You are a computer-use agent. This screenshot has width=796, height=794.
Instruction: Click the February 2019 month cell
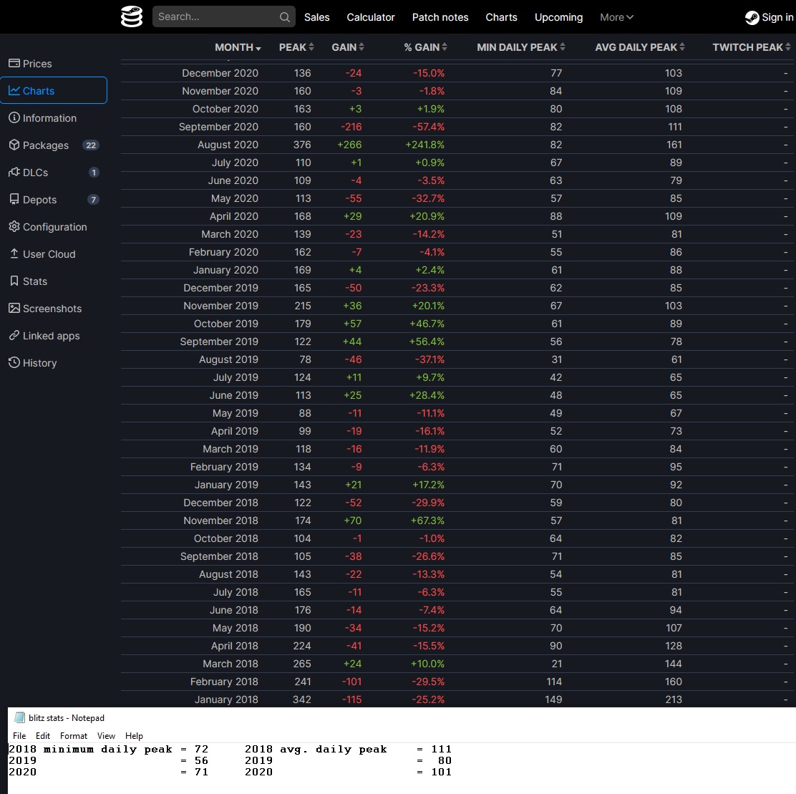[x=224, y=467]
